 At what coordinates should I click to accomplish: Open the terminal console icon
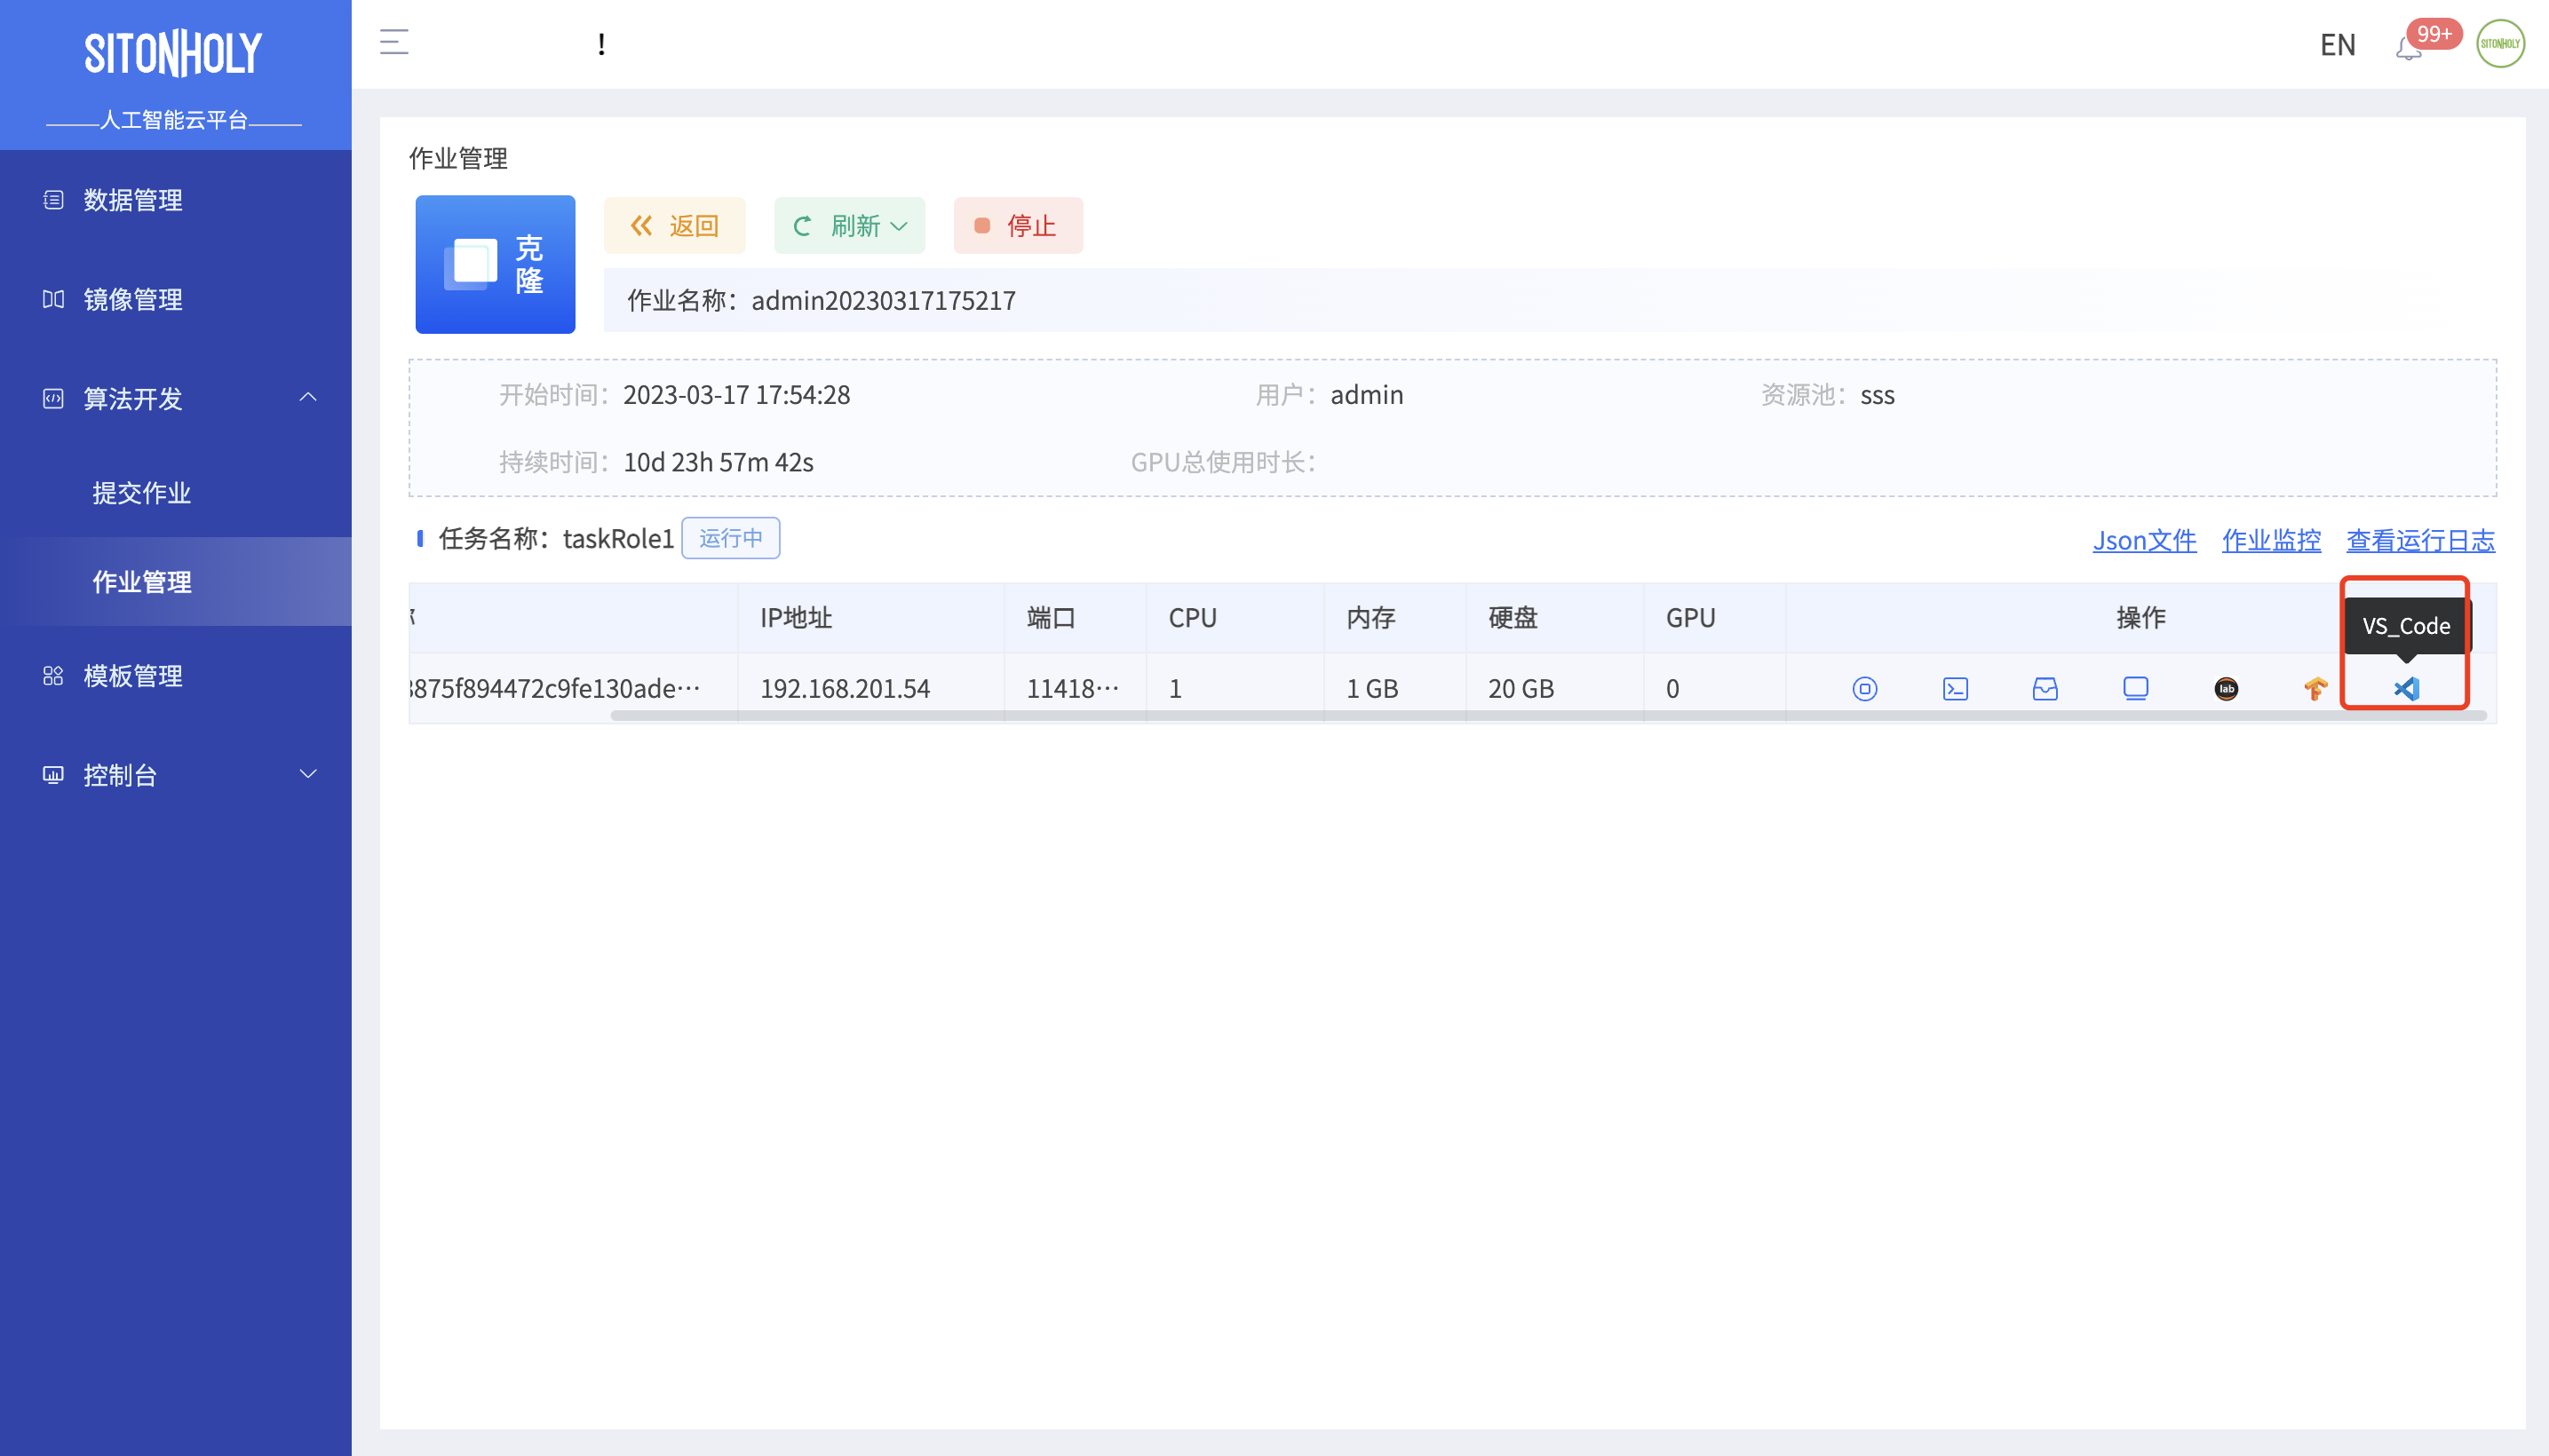tap(1956, 688)
